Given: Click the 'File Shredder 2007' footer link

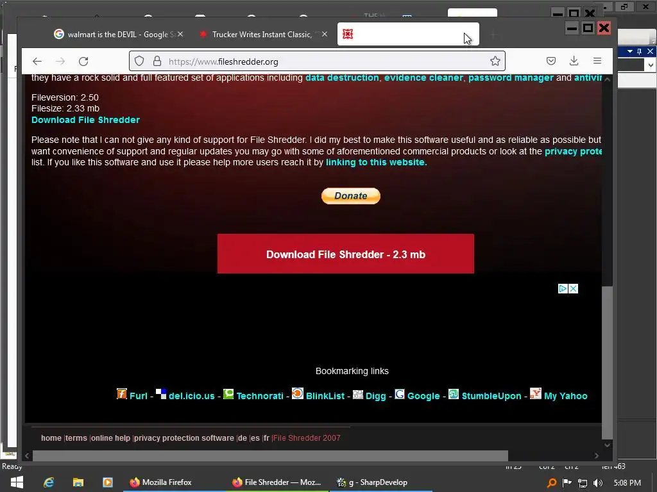Looking at the screenshot, I should pos(307,438).
